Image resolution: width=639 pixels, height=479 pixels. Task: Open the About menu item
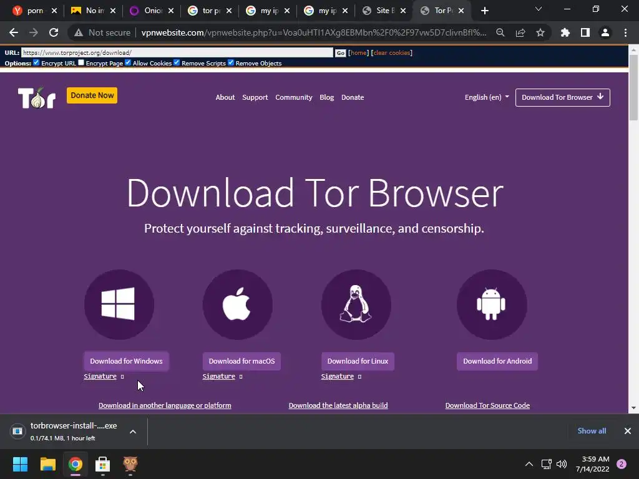225,97
